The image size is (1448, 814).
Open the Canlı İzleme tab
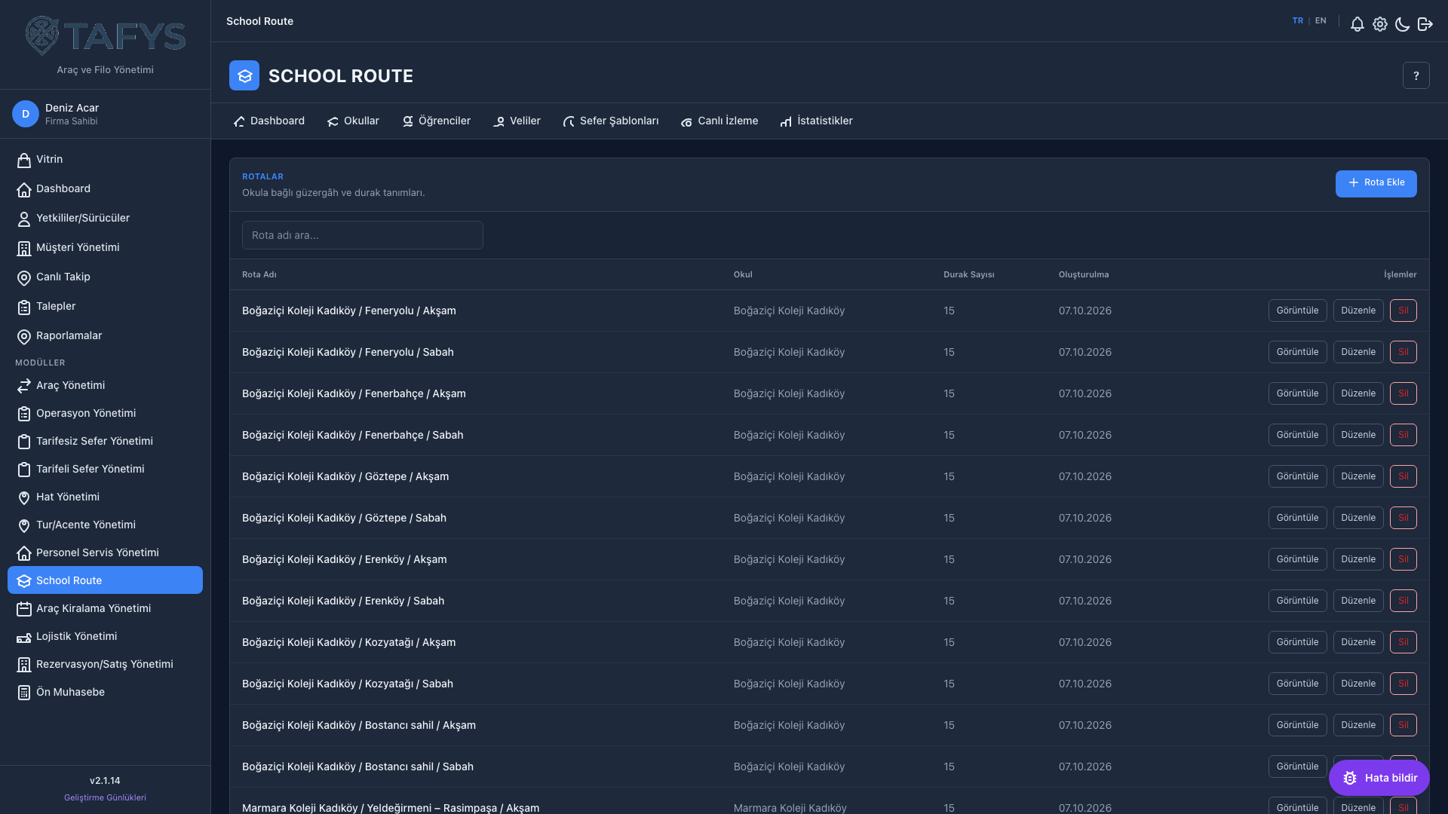click(719, 121)
